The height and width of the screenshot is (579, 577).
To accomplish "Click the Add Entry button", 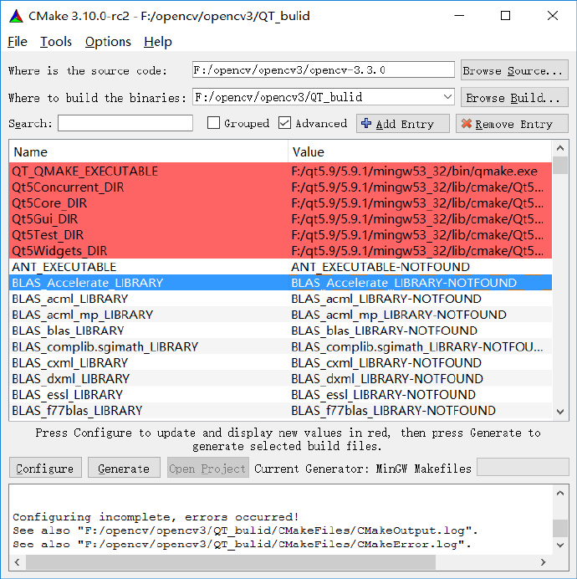I will [x=403, y=123].
